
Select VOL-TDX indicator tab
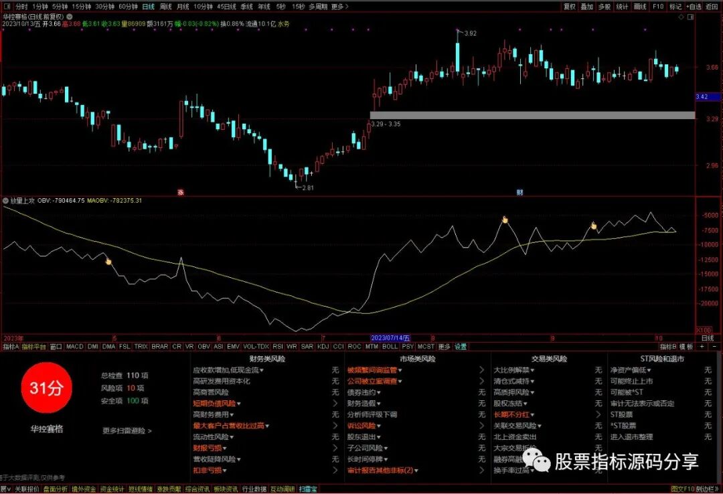(x=256, y=346)
